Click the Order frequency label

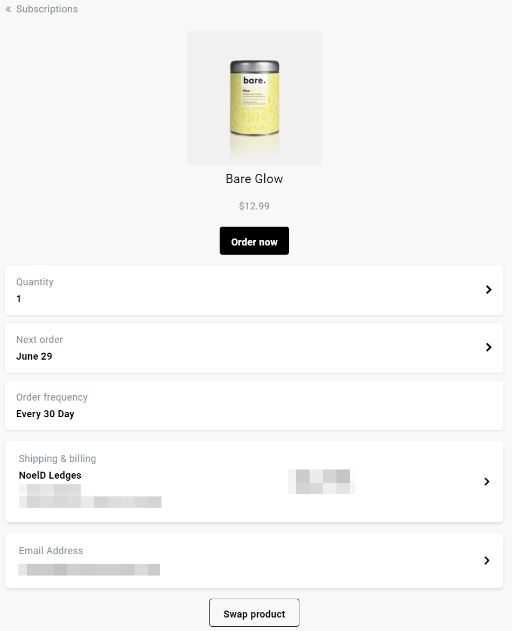(52, 397)
